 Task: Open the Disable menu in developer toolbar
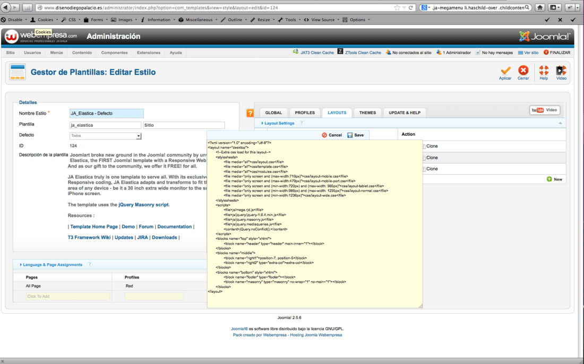click(x=14, y=20)
